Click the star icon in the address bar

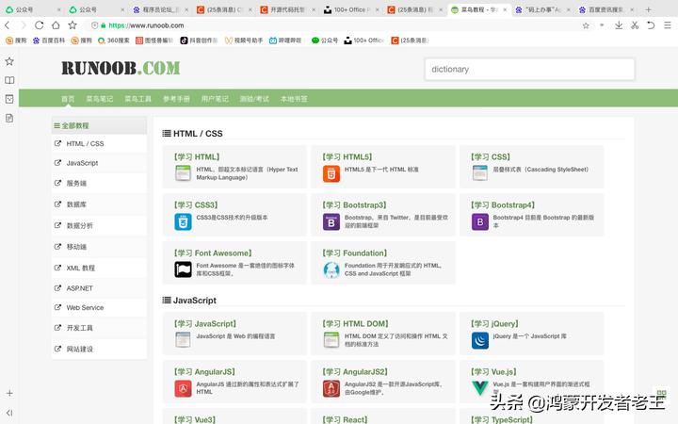586,25
